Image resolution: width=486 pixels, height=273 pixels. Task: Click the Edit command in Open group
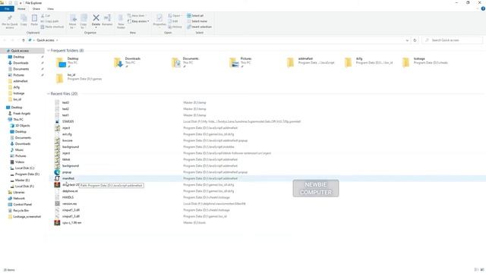pyautogui.click(x=173, y=21)
